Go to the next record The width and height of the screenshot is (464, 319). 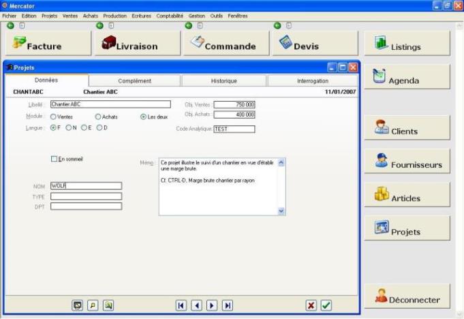pyautogui.click(x=212, y=305)
